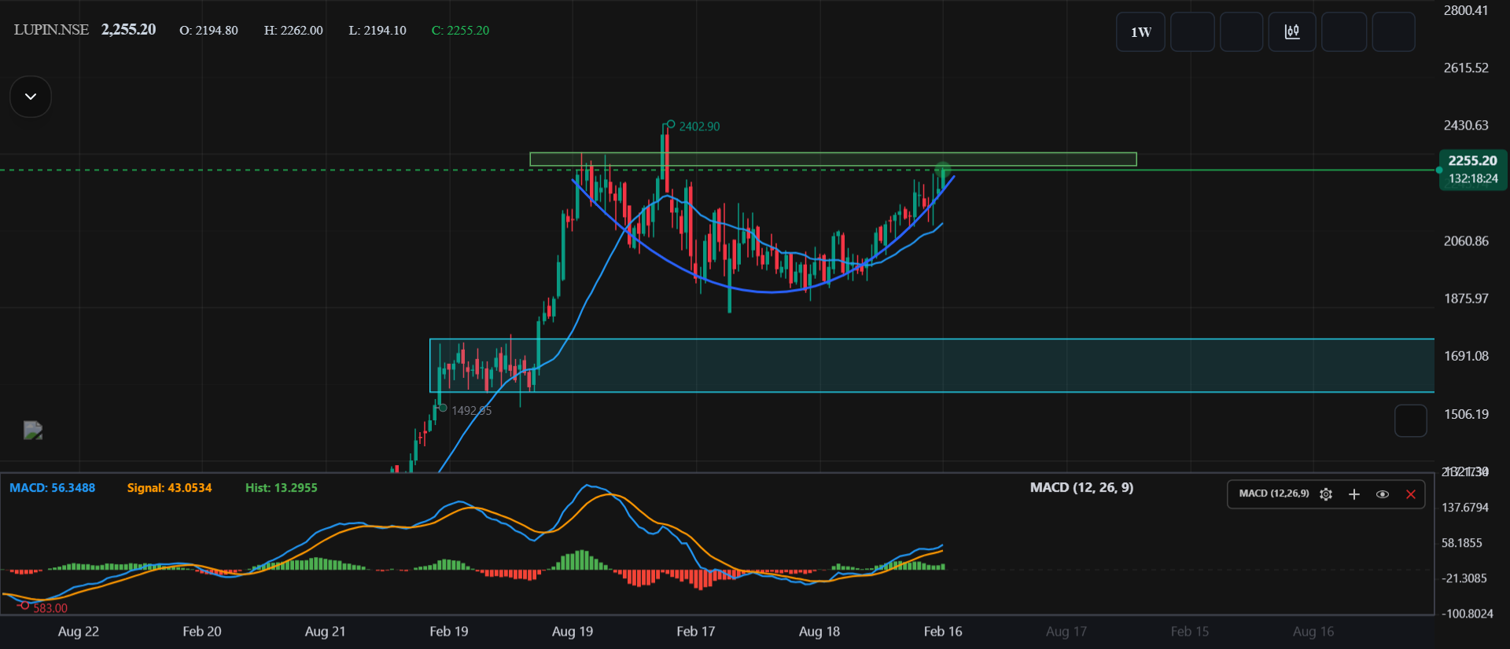Viewport: 1510px width, 649px height.
Task: Click the 2,255.20 last price in header
Action: [128, 30]
